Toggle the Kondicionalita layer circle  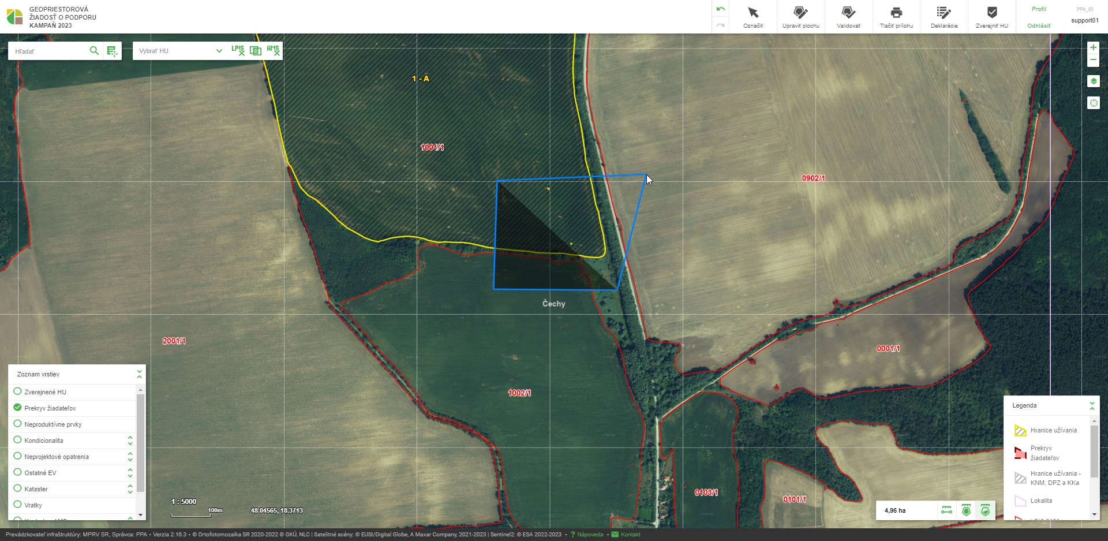(17, 440)
